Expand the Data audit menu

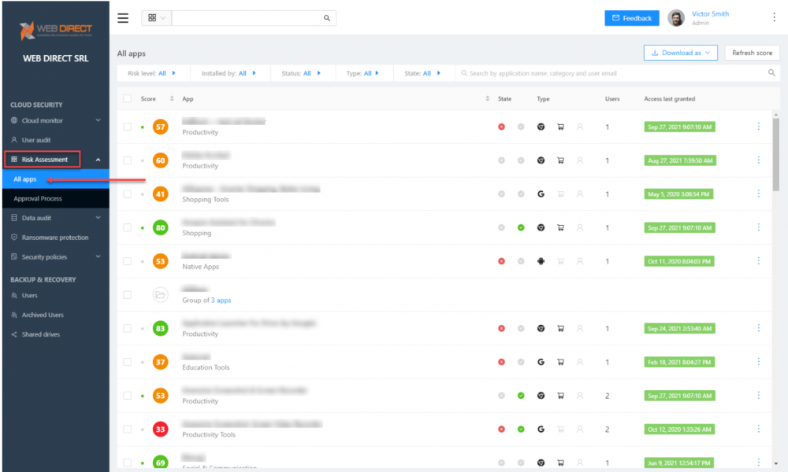56,218
